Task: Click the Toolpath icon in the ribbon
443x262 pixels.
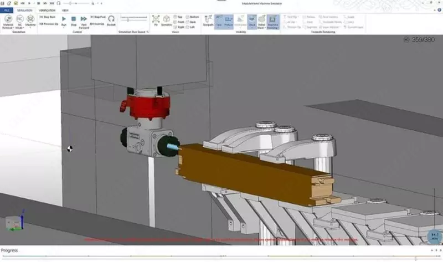Action: point(208,21)
